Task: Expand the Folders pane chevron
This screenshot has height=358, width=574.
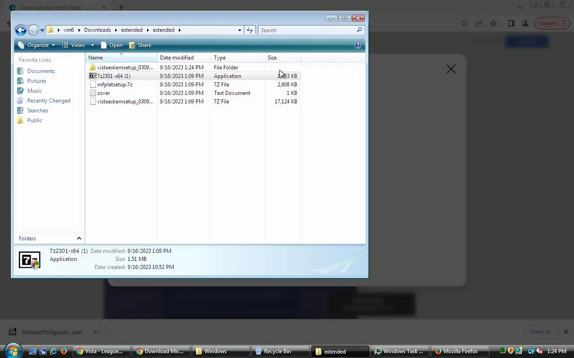Action: [79, 239]
